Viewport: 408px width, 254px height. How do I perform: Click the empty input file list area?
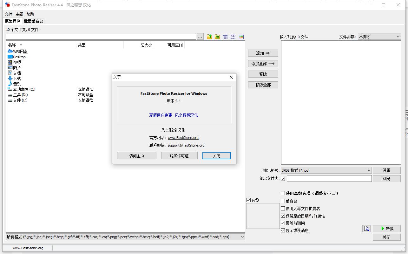[341, 102]
